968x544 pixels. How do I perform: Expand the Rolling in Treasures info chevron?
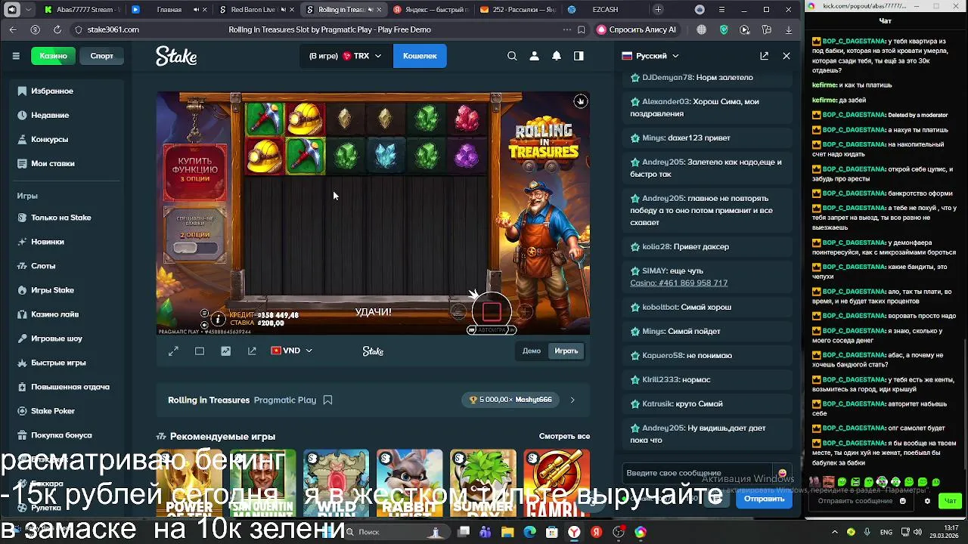[x=572, y=400]
